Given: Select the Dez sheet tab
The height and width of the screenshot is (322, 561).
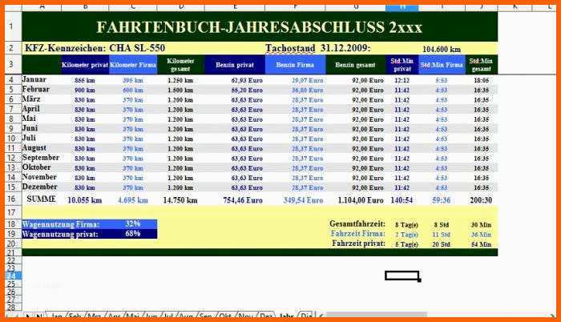Looking at the screenshot, I should coord(266,316).
